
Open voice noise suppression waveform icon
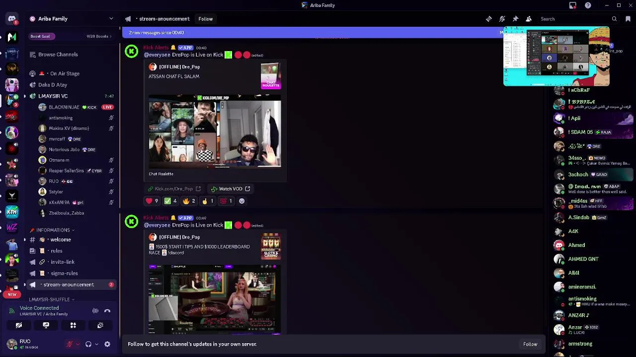95,311
